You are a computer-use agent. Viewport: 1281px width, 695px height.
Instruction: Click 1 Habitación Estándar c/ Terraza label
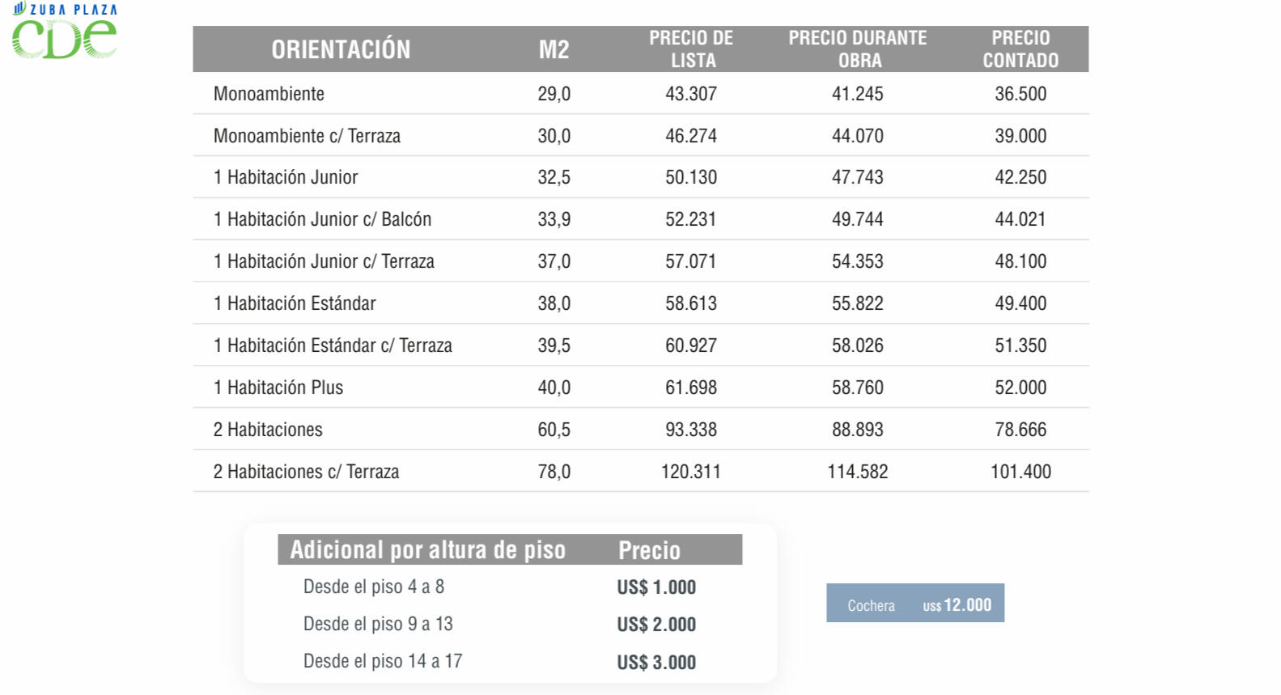click(333, 345)
